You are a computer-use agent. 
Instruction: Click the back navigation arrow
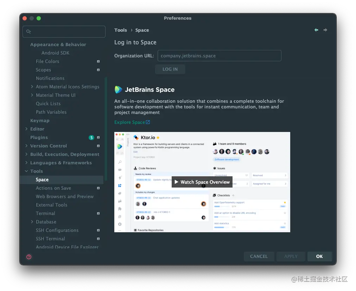click(316, 30)
